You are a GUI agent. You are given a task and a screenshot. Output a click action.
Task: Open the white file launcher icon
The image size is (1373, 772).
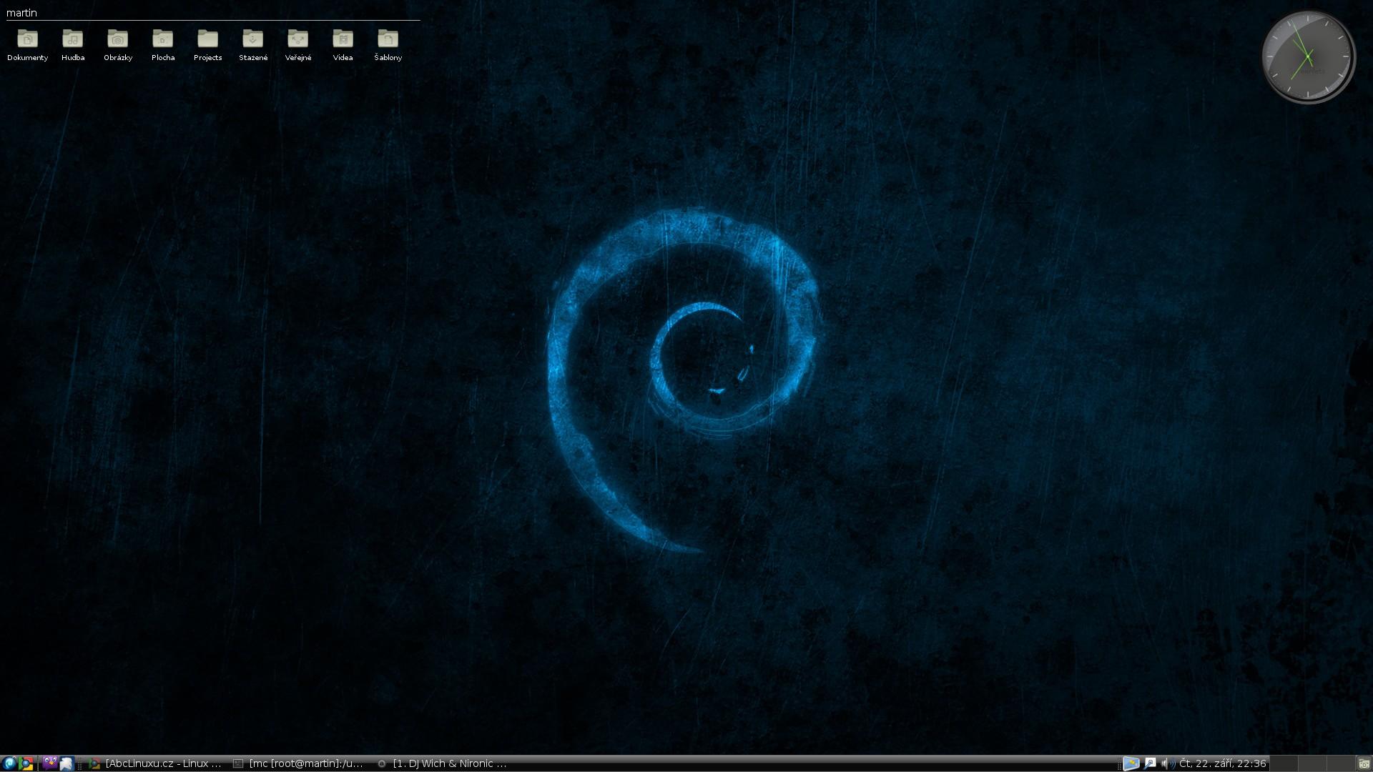pos(66,763)
